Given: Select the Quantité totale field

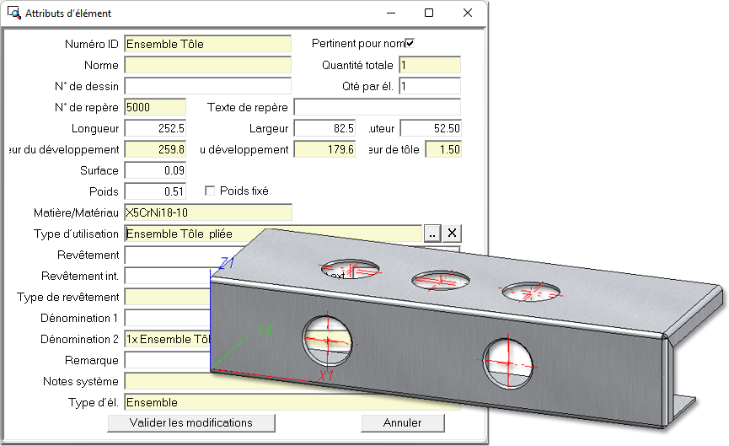Looking at the screenshot, I should pos(430,65).
